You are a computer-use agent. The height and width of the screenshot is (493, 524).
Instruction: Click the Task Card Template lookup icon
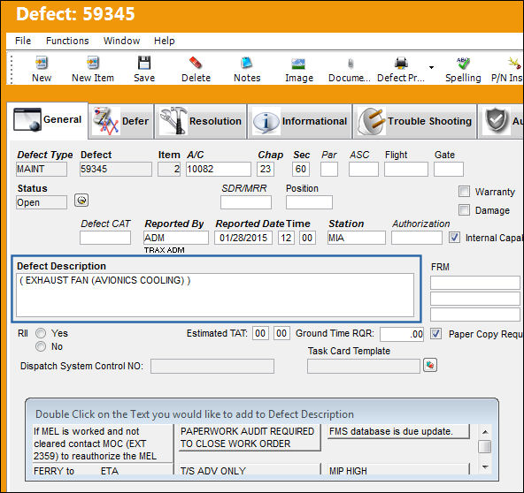coord(430,365)
